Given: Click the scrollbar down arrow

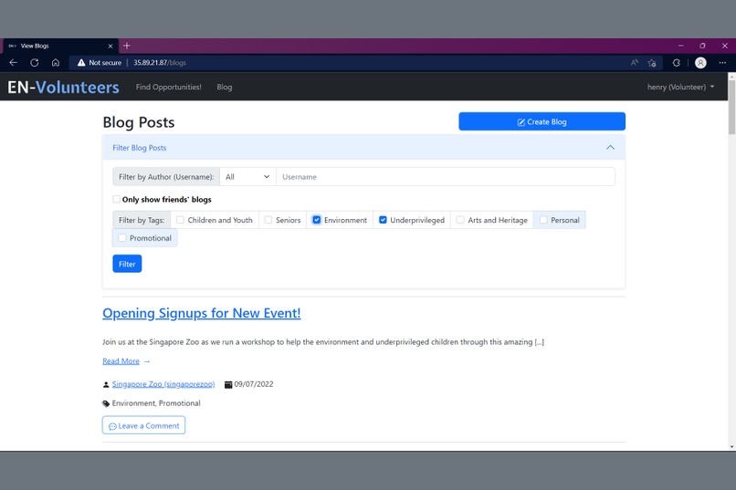Looking at the screenshot, I should 731,447.
